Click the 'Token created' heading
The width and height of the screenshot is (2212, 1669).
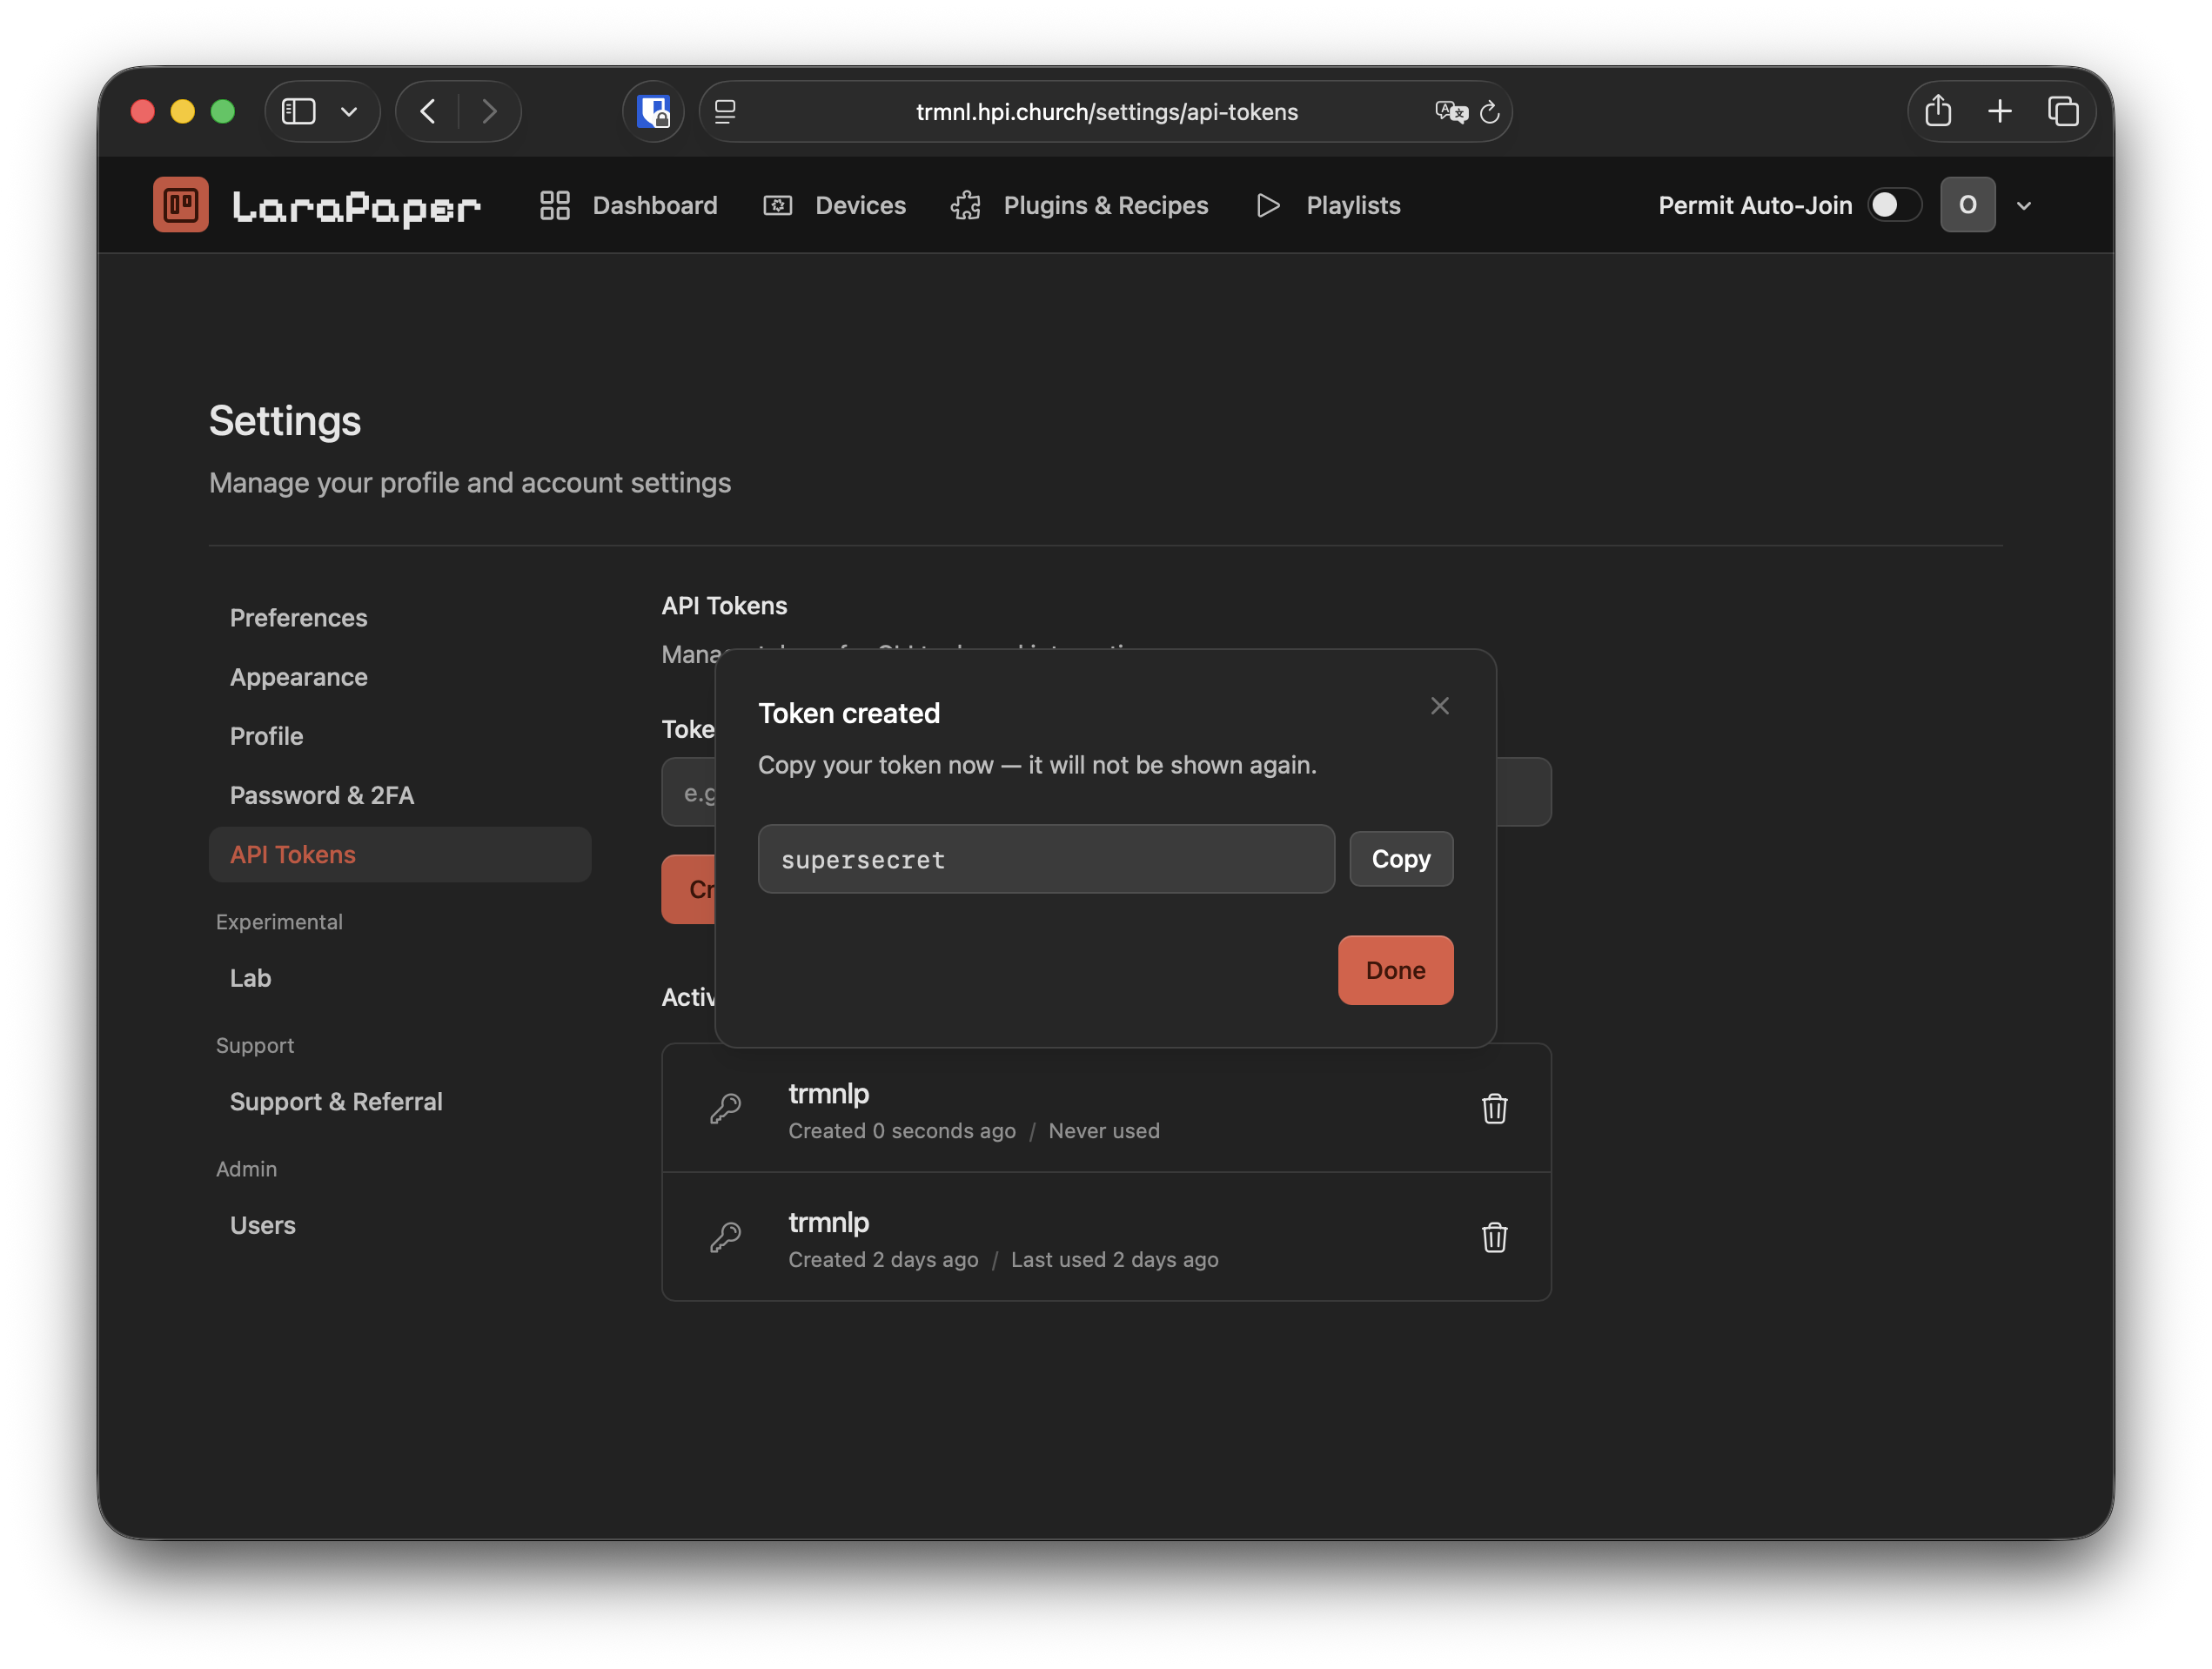tap(849, 713)
